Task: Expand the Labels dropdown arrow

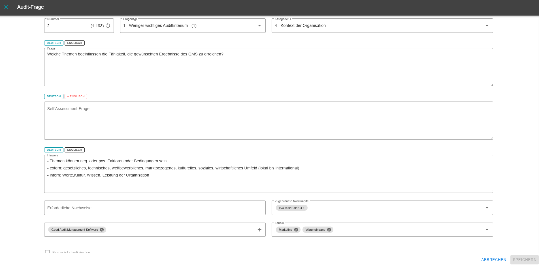Action: point(487,230)
